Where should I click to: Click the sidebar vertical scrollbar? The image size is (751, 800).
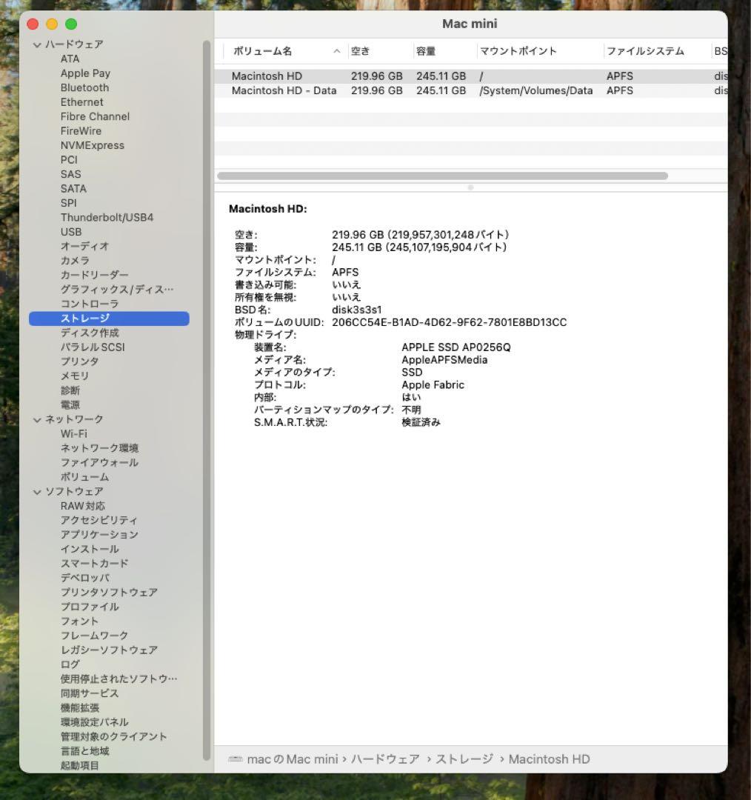207,400
